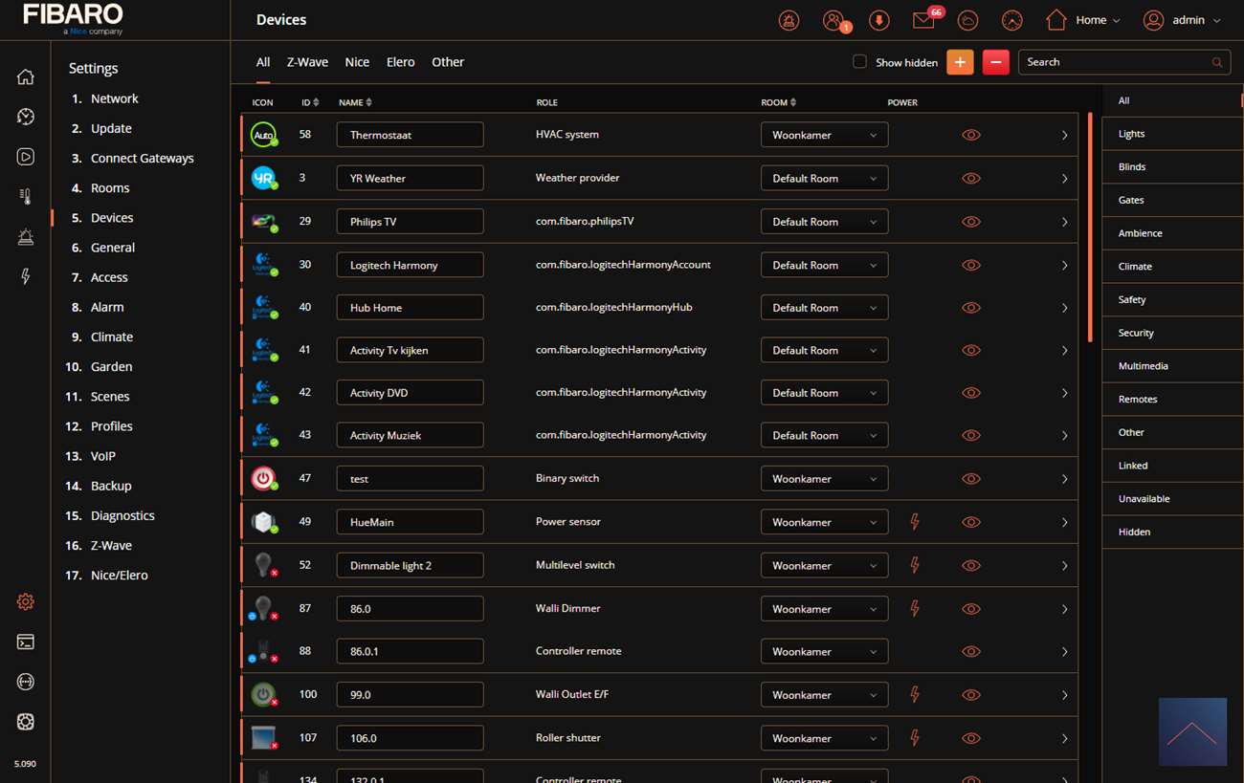
Task: Click the home icon in left sidebar
Action: point(26,77)
